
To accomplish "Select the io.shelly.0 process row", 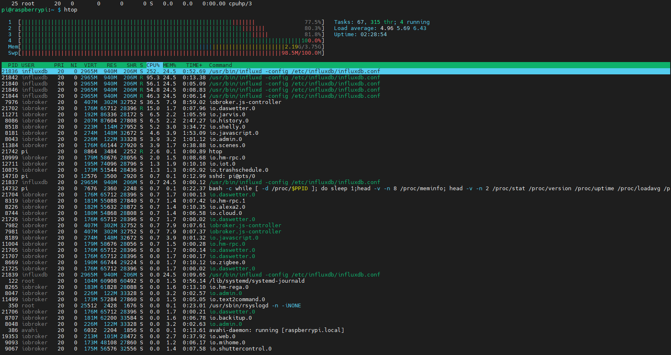I will point(227,127).
